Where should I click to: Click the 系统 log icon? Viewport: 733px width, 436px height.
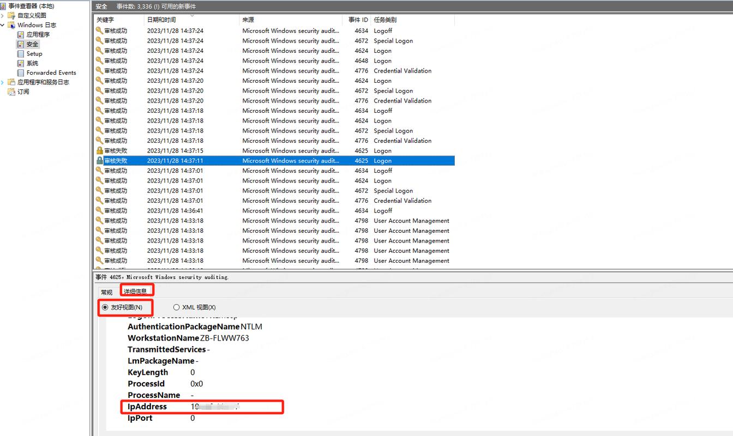pos(21,63)
